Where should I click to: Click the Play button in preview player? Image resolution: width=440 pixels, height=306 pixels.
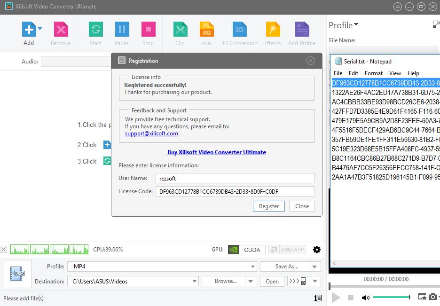click(336, 298)
